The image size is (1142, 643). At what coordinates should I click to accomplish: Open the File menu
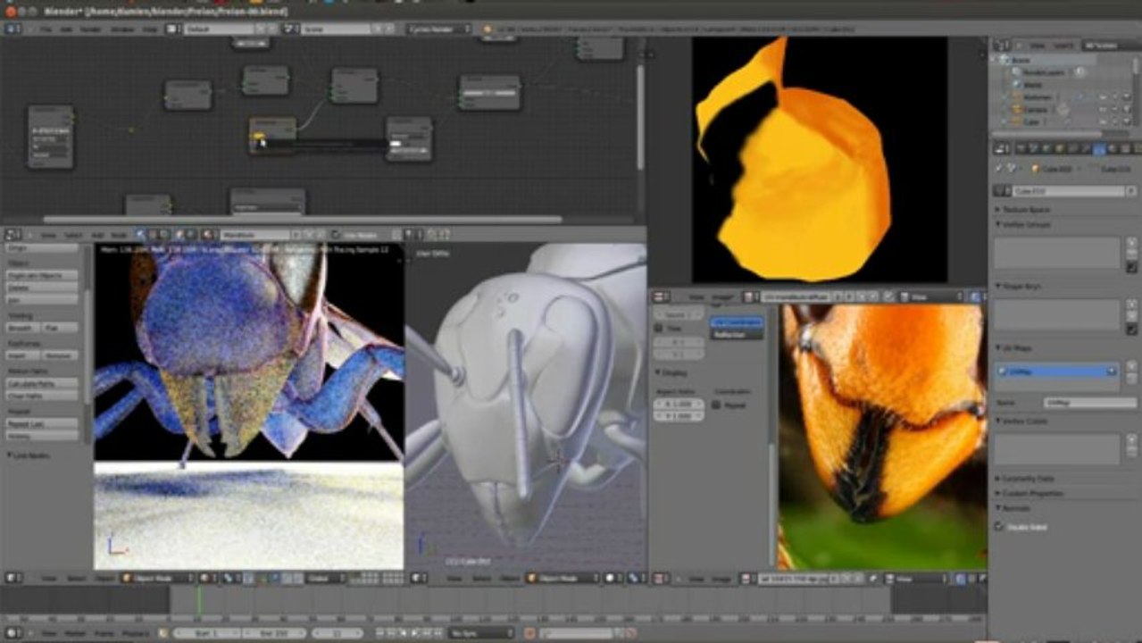44,29
